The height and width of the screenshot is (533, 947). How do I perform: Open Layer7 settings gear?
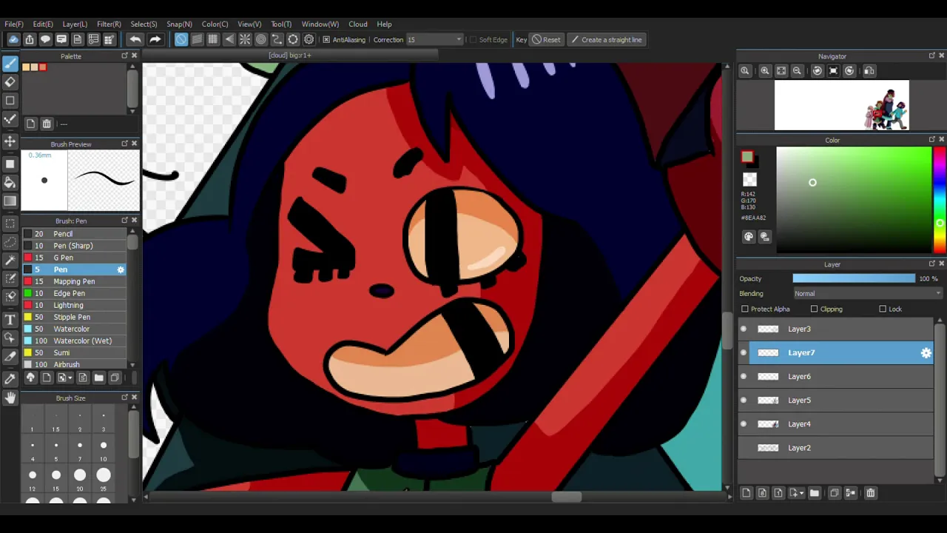click(926, 353)
